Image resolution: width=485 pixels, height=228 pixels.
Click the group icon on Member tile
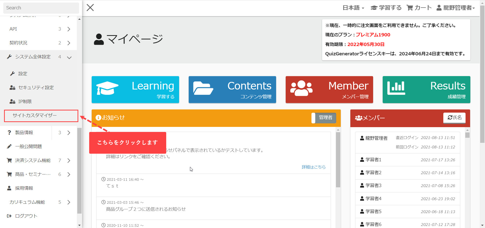[301, 88]
